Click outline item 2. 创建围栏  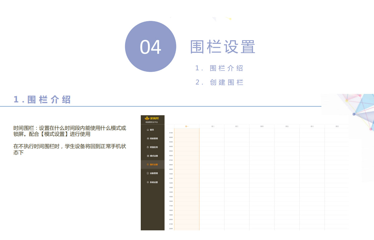click(219, 82)
